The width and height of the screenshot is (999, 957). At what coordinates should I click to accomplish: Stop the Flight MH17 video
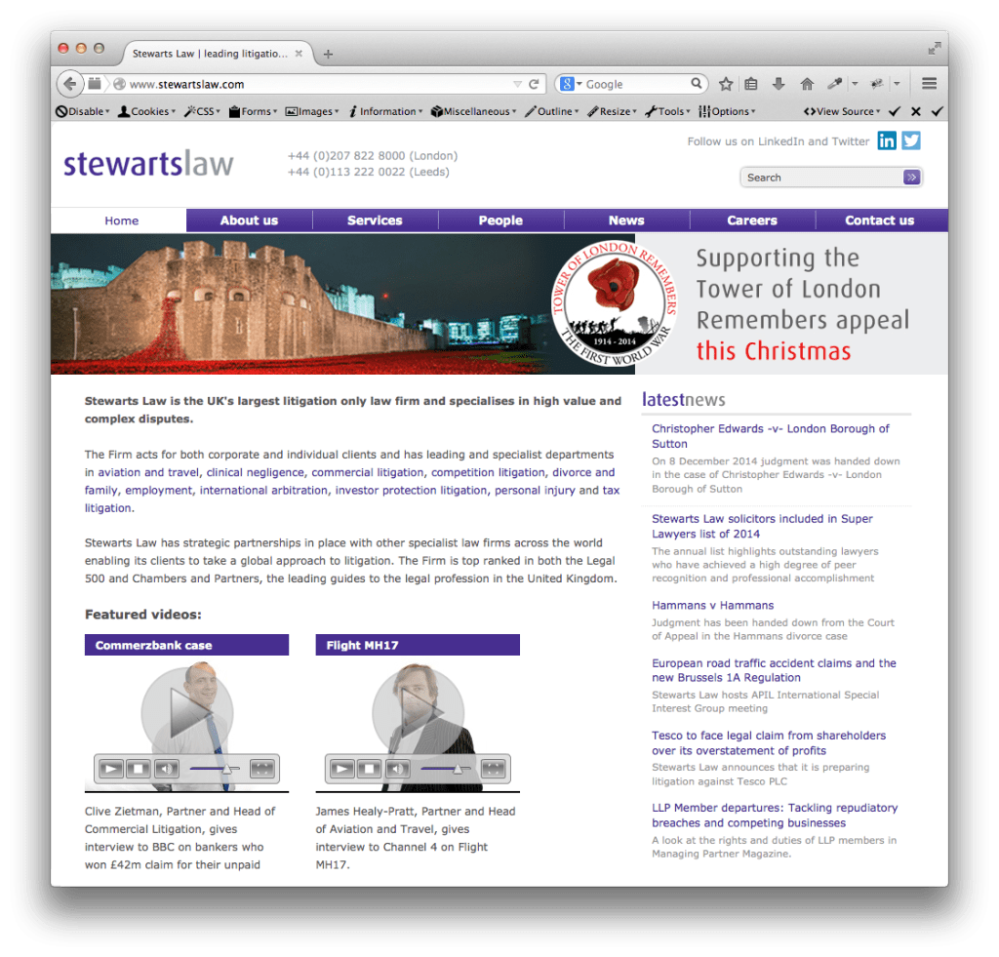pos(369,769)
